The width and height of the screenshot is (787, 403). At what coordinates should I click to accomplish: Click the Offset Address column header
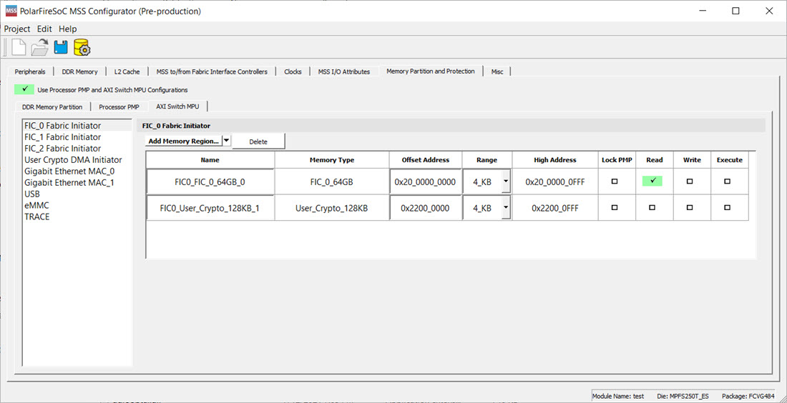pos(425,160)
